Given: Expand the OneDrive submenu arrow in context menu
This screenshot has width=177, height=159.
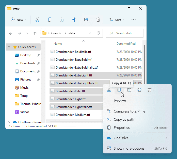Looking at the screenshot, I should pos(166,138).
